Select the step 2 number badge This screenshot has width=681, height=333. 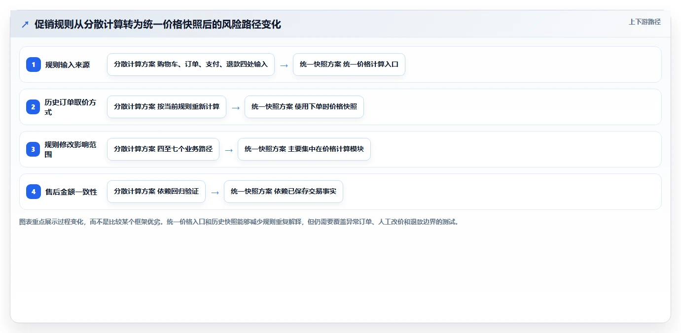tap(34, 107)
